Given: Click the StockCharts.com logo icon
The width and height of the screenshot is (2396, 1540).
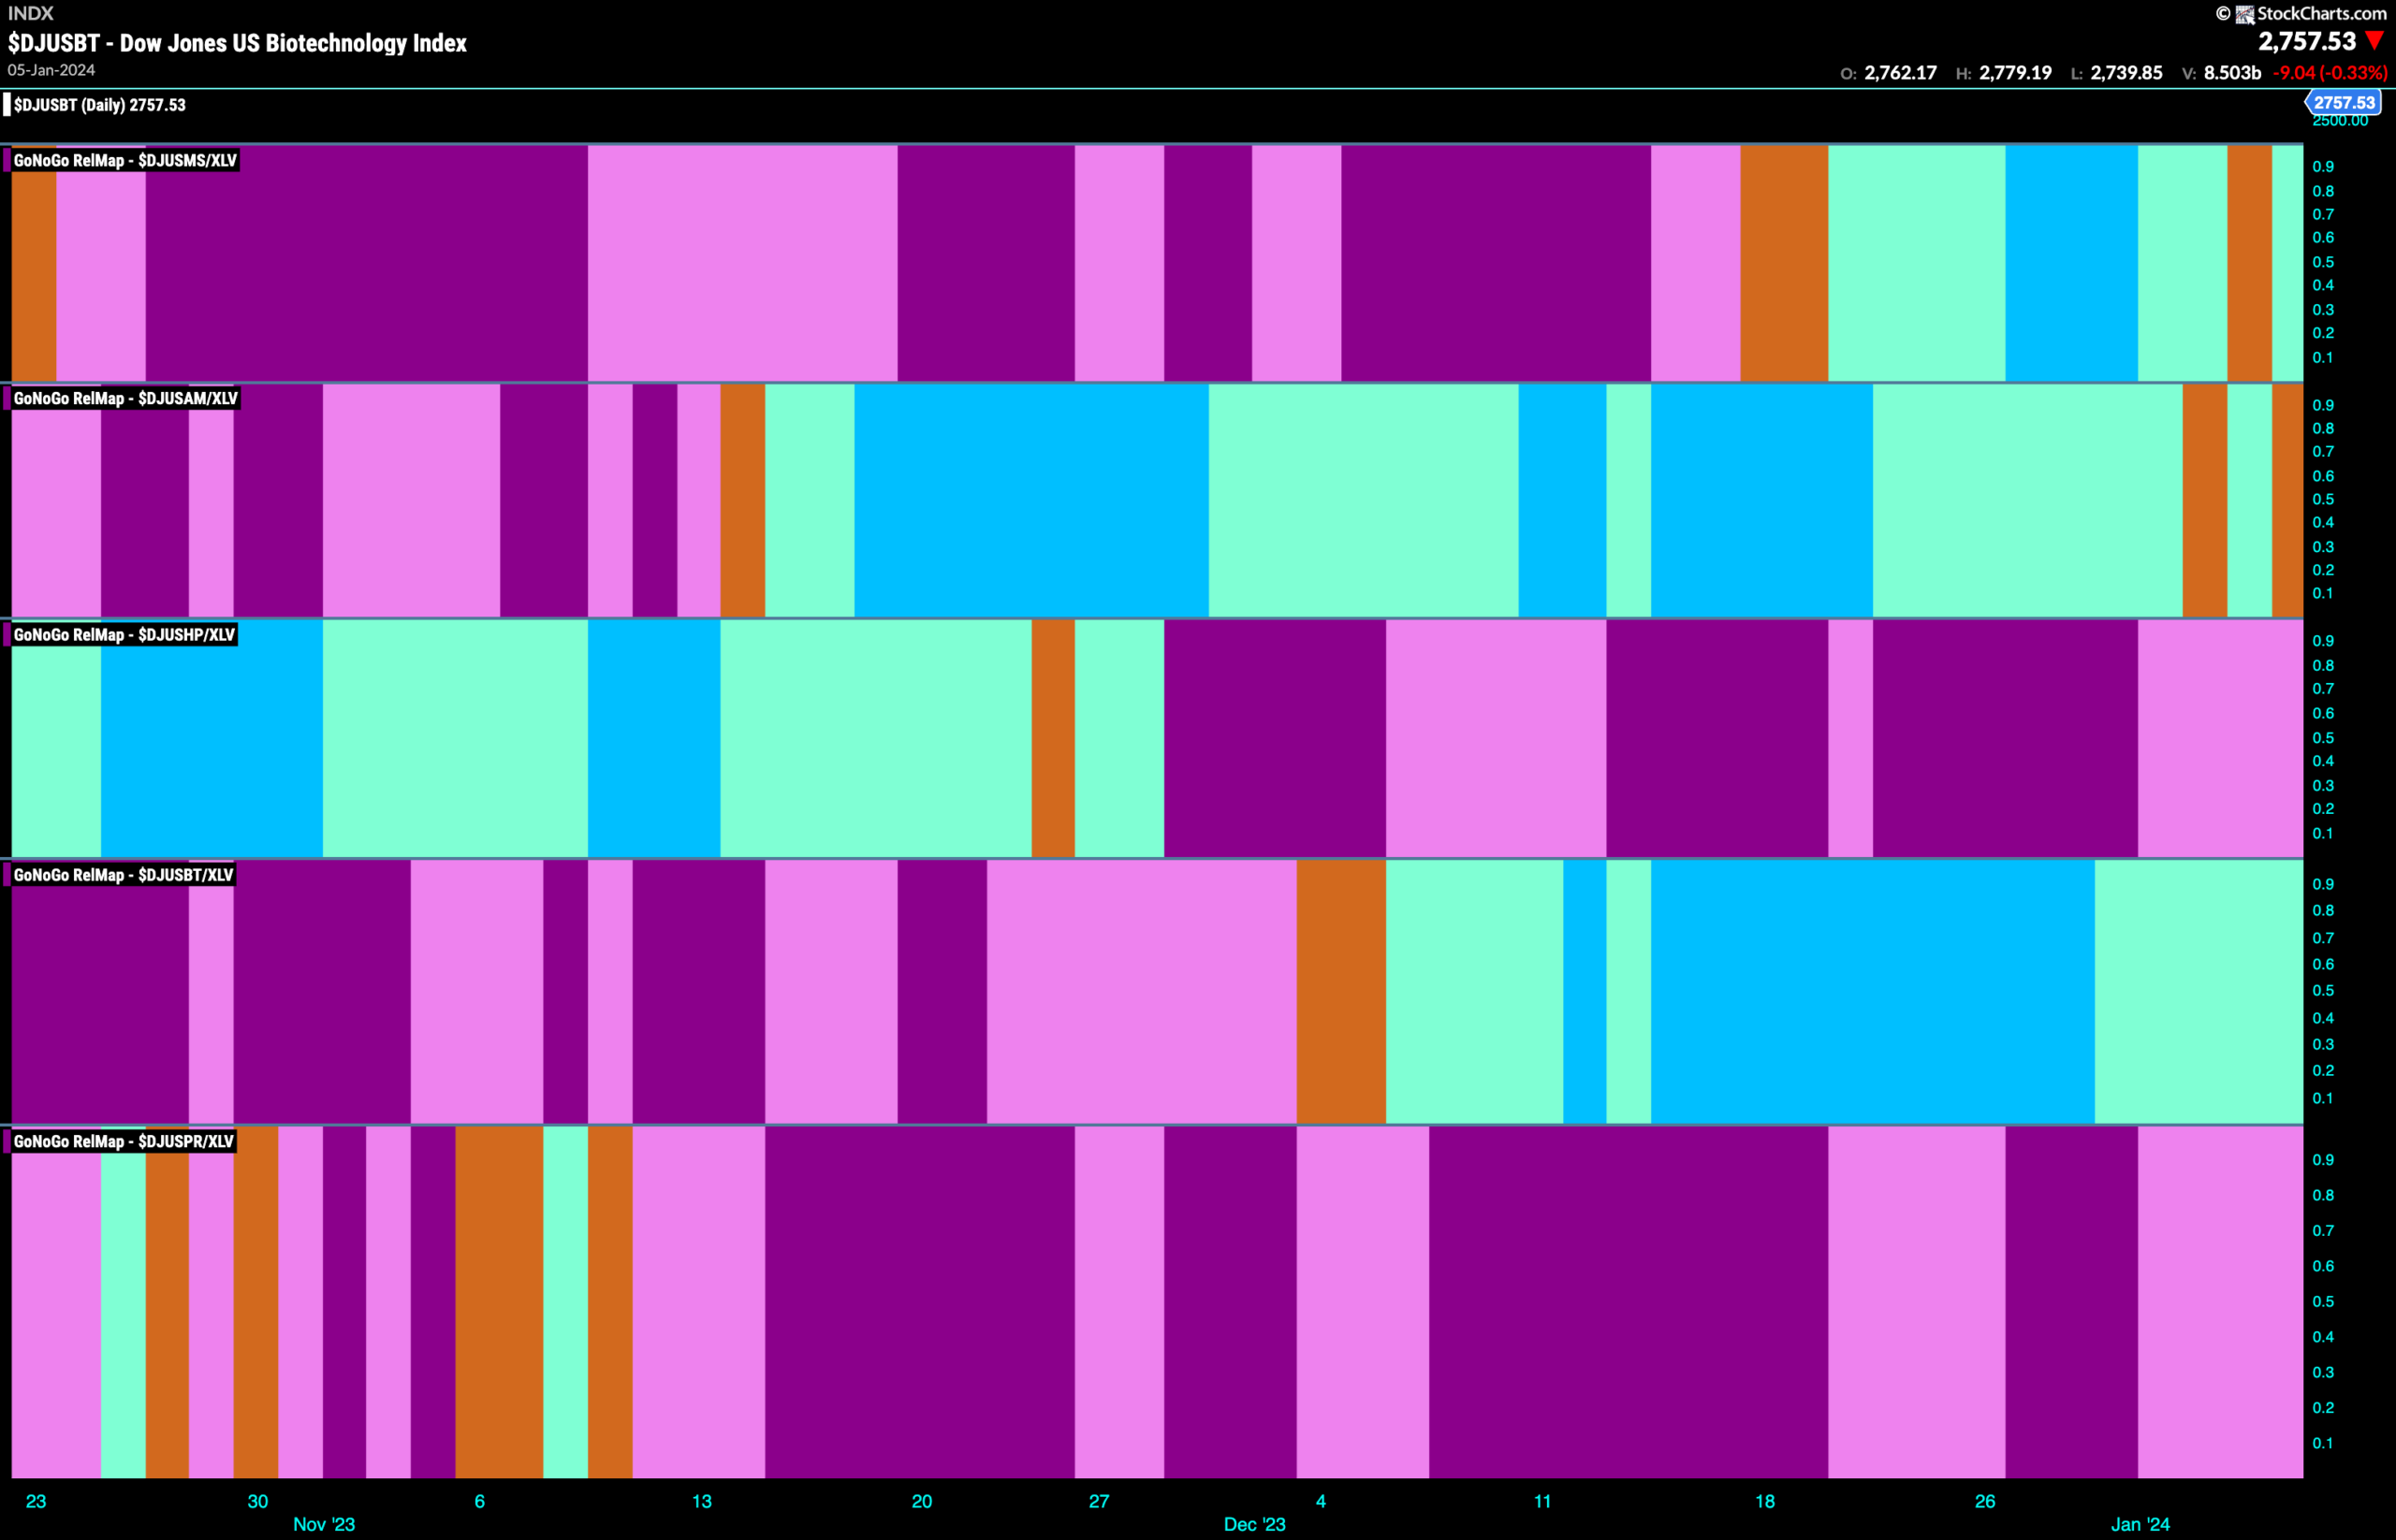Looking at the screenshot, I should coord(2245,14).
